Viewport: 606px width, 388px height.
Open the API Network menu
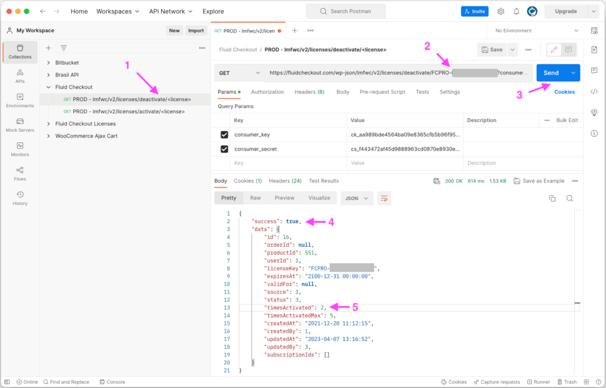tap(171, 12)
